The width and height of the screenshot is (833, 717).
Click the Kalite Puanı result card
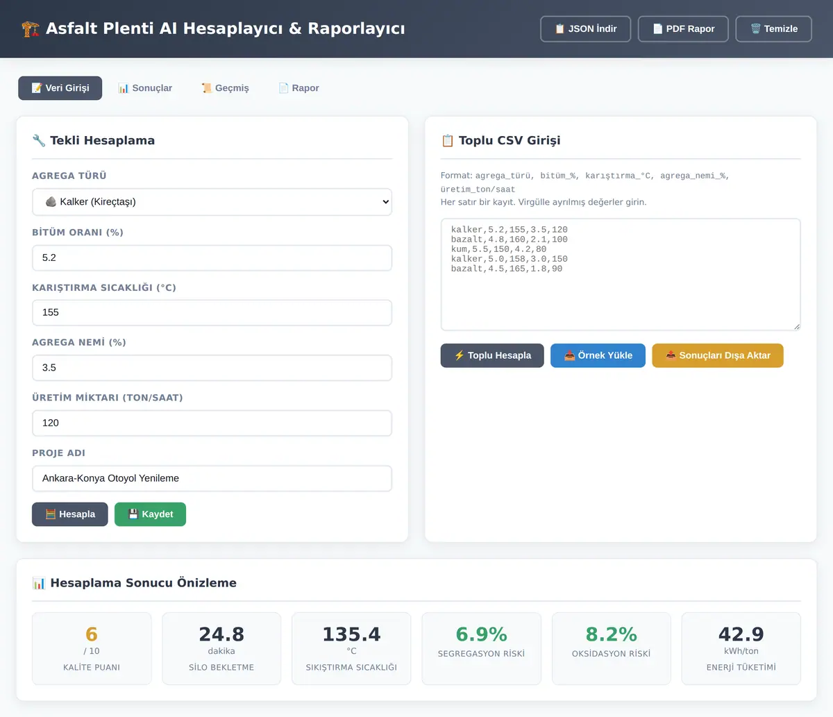click(x=92, y=648)
